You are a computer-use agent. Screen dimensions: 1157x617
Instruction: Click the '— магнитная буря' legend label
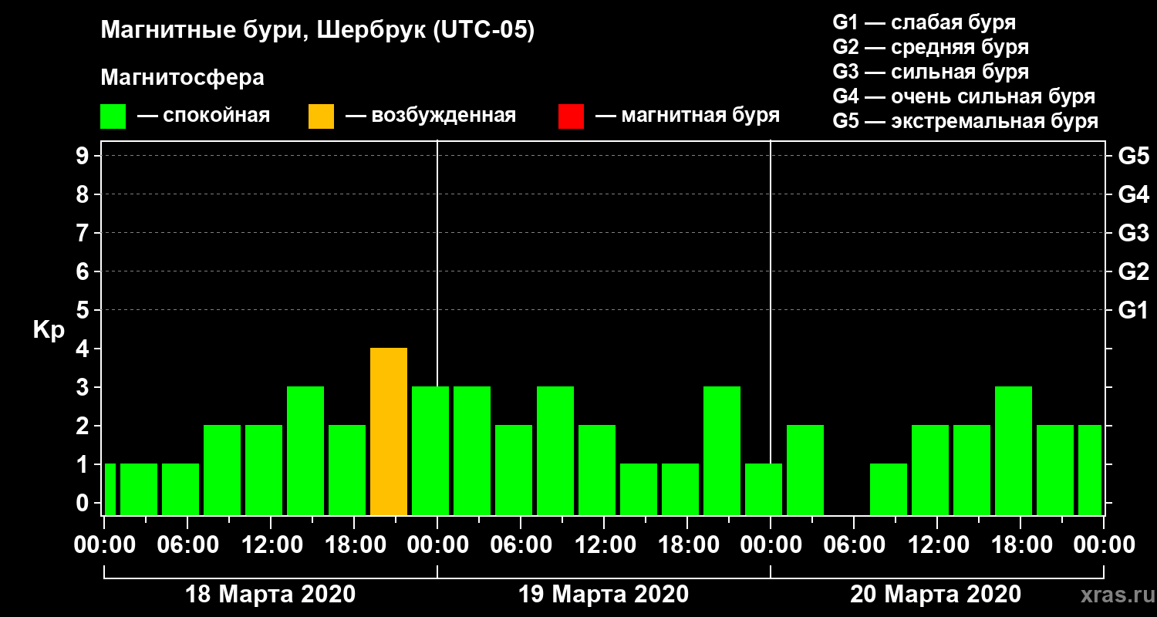pyautogui.click(x=687, y=116)
